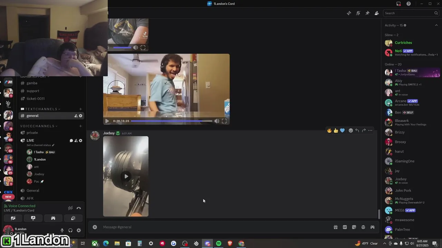
Task: Click the Search field magnifier
Action: 436,13
